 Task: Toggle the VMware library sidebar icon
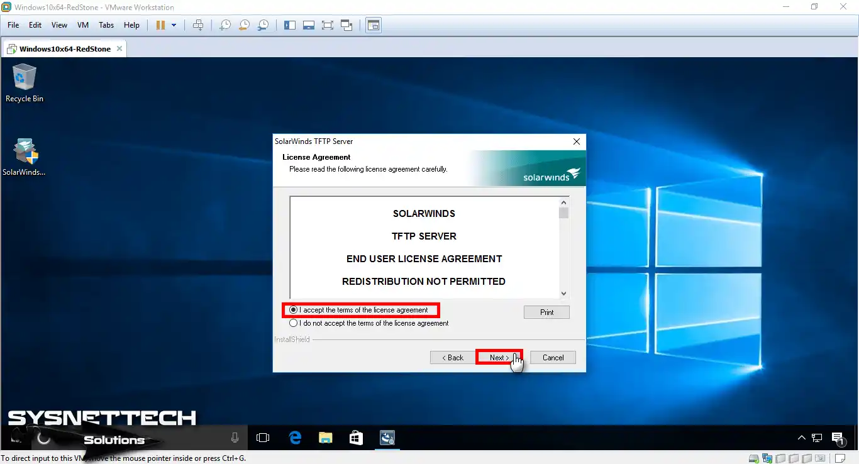point(289,25)
